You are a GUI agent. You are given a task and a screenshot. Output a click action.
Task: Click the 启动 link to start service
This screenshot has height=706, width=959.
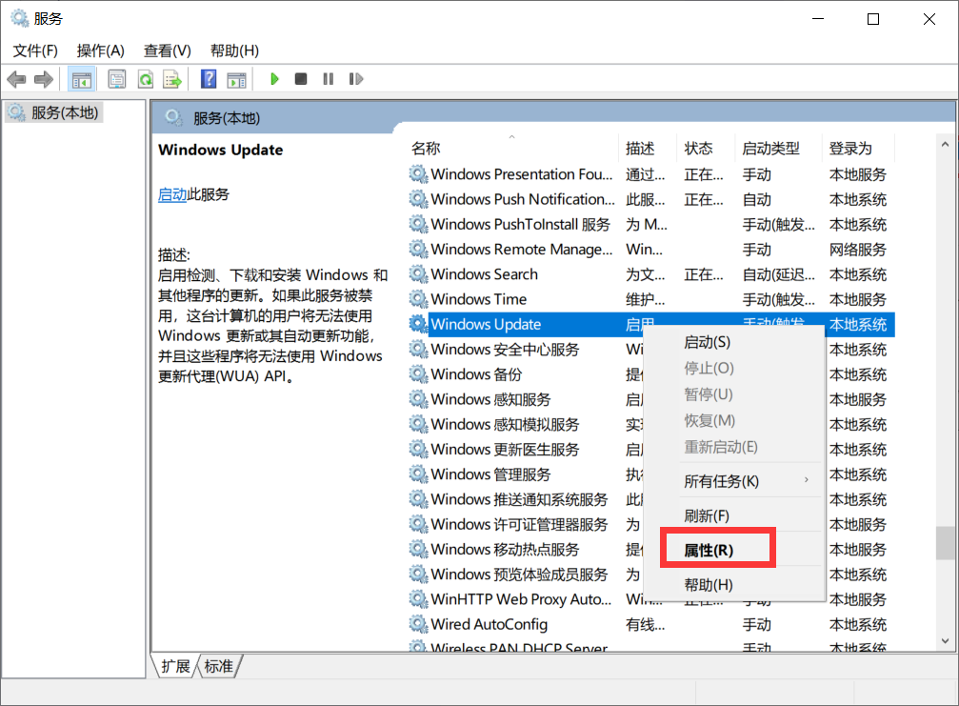point(171,194)
